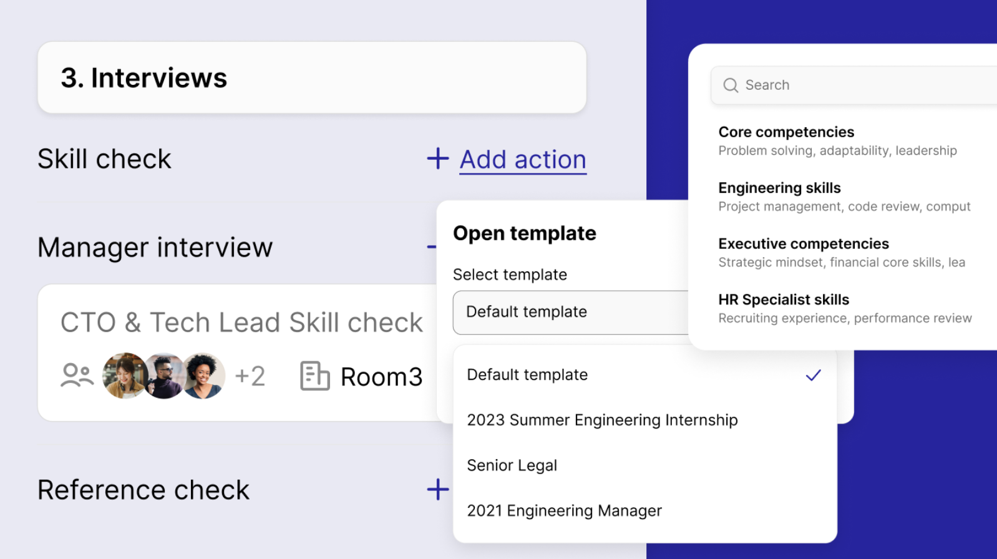
Task: Click the third interviewer avatar photo
Action: [203, 376]
